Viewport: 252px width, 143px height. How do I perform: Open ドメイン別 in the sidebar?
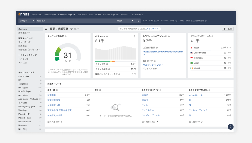tap(23, 59)
